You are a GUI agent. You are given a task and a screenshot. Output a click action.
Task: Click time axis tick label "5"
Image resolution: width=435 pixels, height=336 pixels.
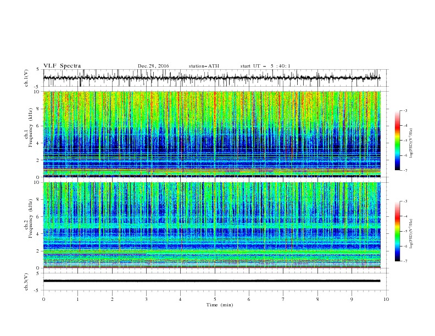pyautogui.click(x=215, y=299)
